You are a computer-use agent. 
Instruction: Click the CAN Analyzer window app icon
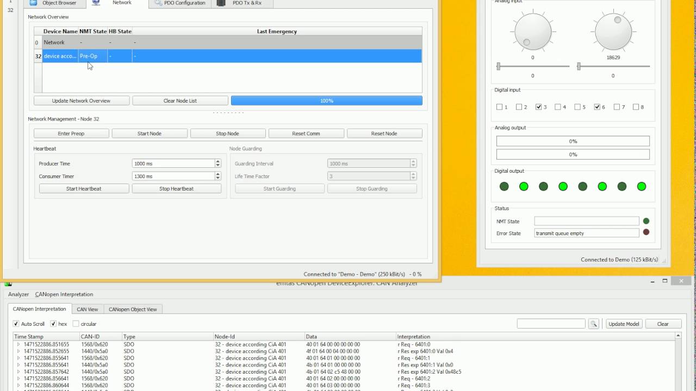click(8, 283)
